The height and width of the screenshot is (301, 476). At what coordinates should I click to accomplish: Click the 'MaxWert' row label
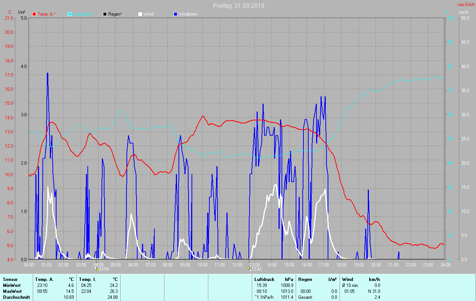pos(12,291)
